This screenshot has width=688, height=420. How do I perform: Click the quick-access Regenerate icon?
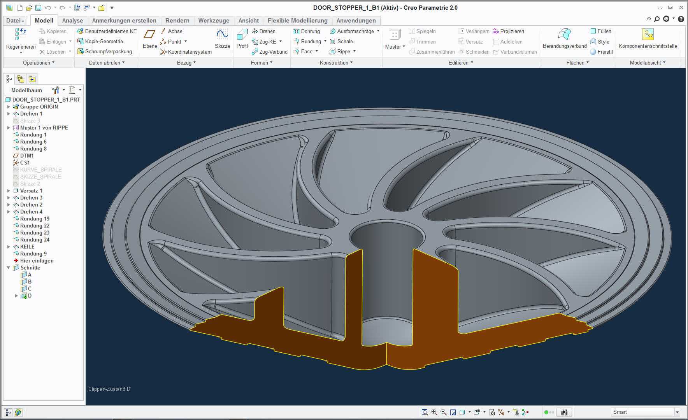point(77,8)
